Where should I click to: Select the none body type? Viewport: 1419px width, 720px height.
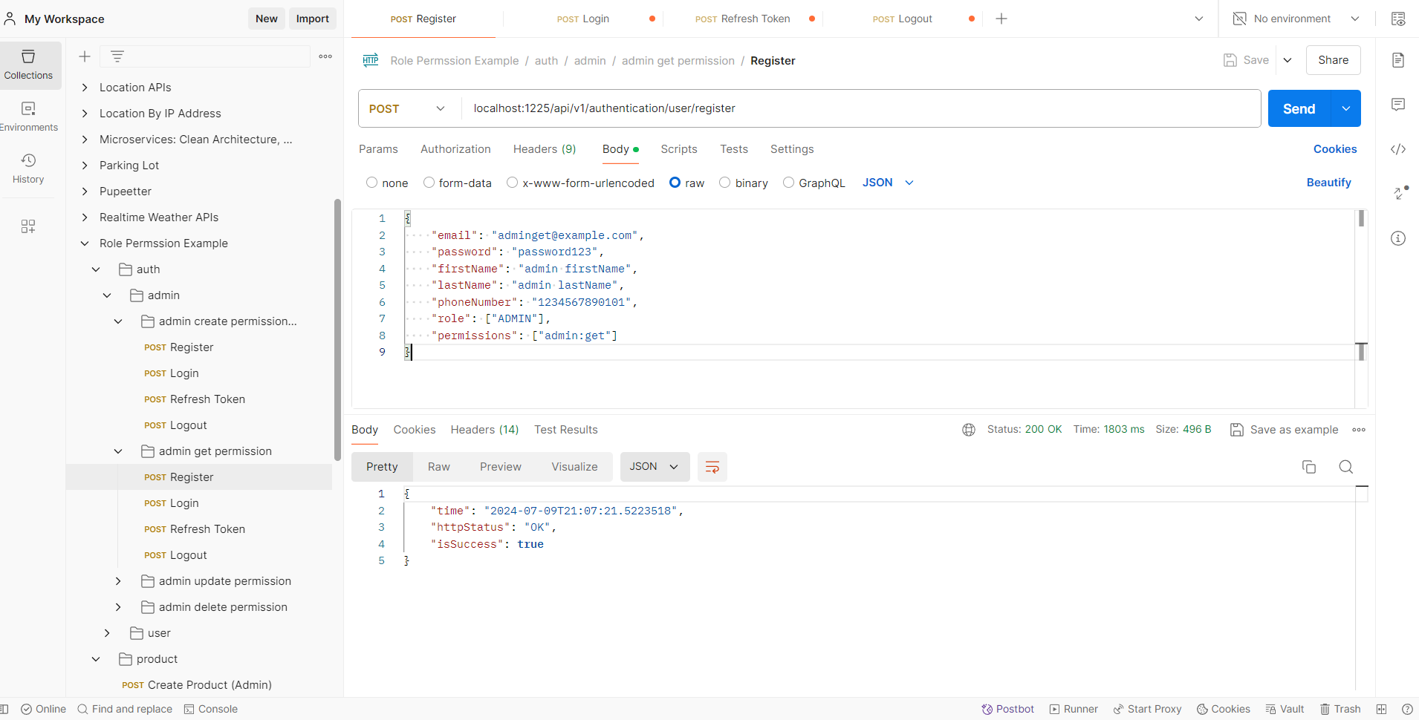[x=372, y=183]
